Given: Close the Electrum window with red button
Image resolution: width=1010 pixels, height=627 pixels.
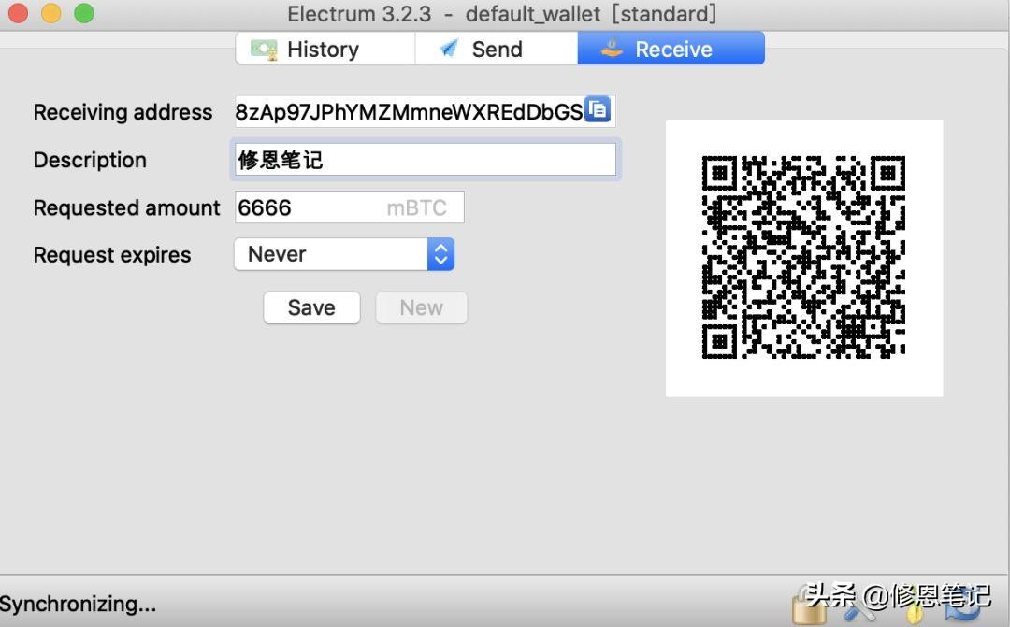Looking at the screenshot, I should (x=19, y=14).
